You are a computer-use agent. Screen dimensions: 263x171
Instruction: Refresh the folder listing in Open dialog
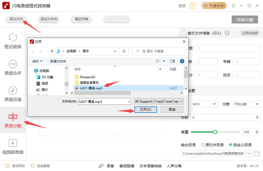124,51
